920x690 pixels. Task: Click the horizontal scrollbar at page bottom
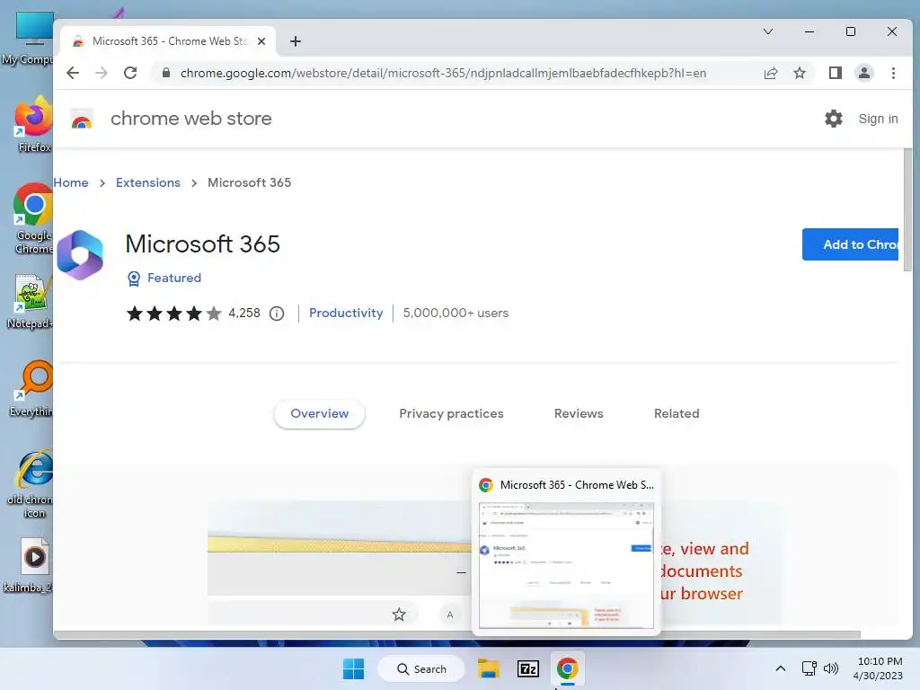click(457, 634)
